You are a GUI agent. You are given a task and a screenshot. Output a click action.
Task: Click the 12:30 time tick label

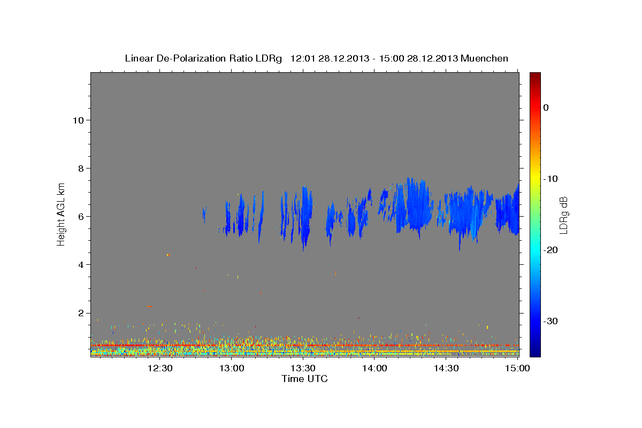click(160, 368)
